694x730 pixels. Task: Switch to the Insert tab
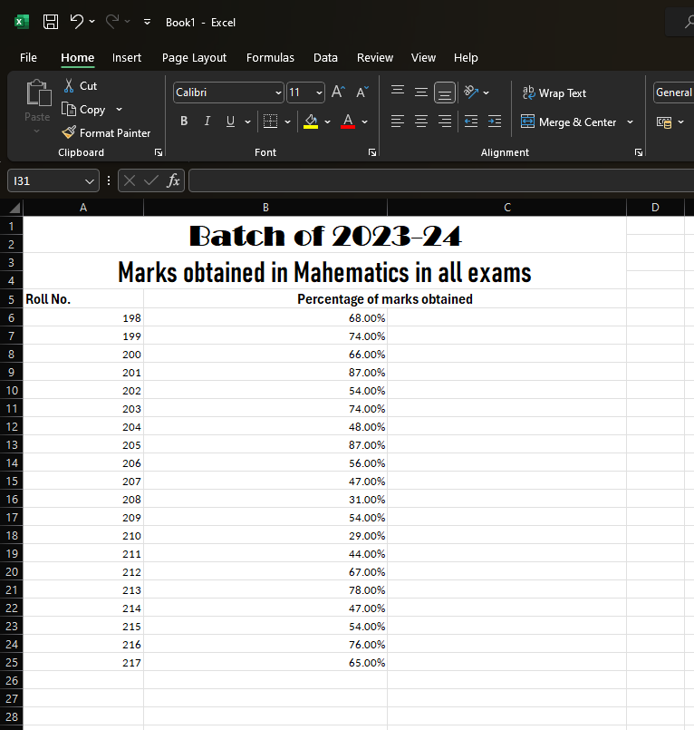[x=127, y=58]
